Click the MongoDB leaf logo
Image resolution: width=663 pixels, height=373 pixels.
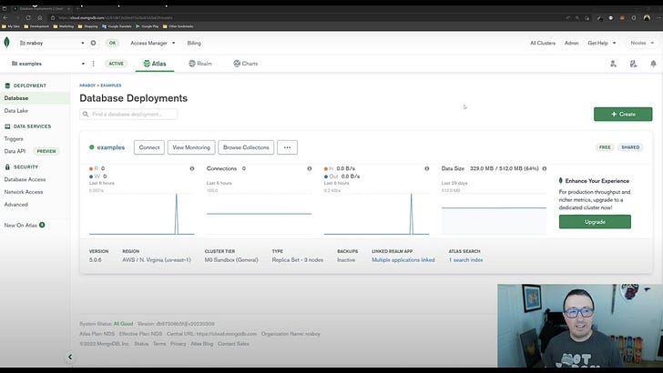[x=6, y=42]
